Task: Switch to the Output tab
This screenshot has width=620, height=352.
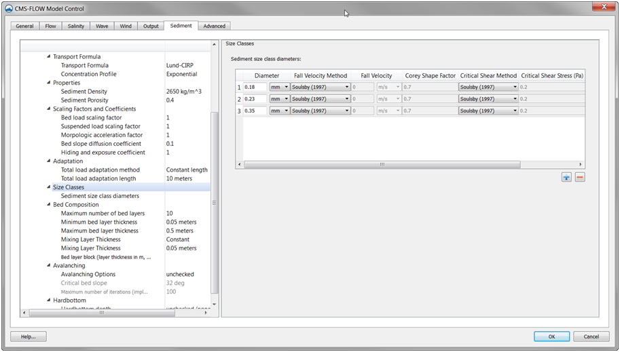Action: [x=151, y=26]
